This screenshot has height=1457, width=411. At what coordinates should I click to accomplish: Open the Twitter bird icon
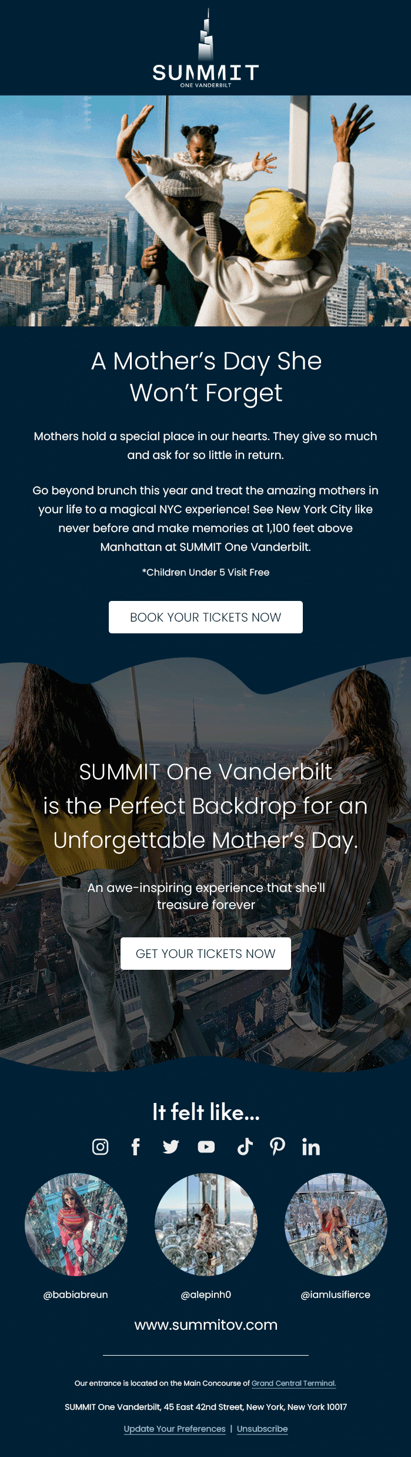(171, 1147)
